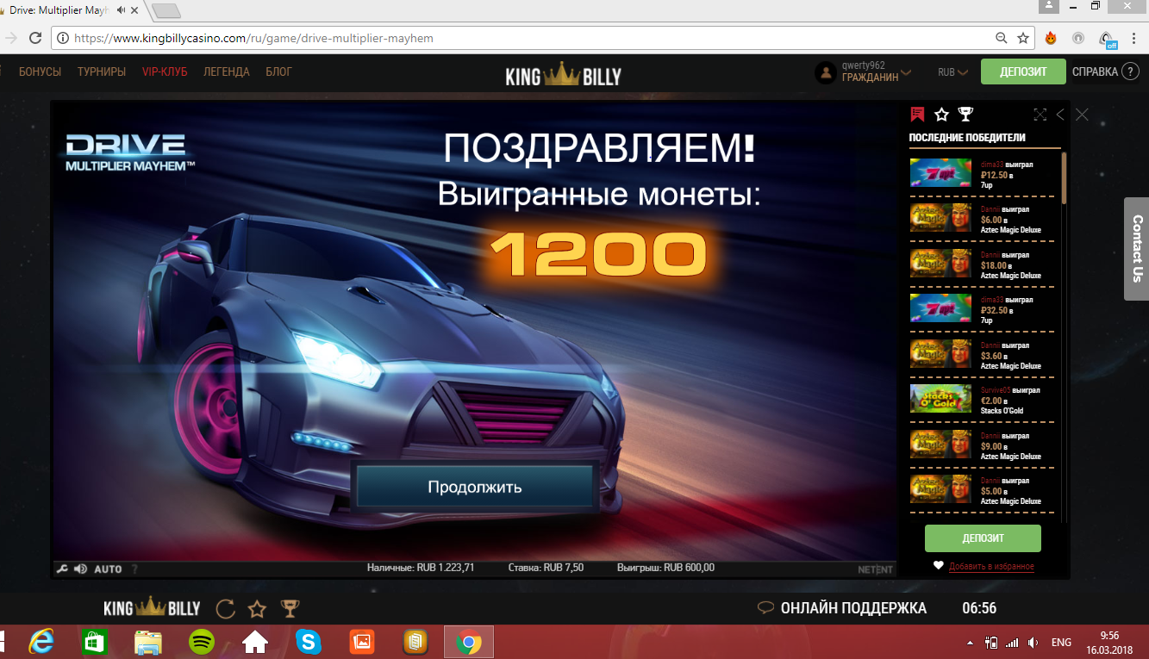Open the БЛОГ page
Screen dimensions: 1149x659
[x=278, y=72]
